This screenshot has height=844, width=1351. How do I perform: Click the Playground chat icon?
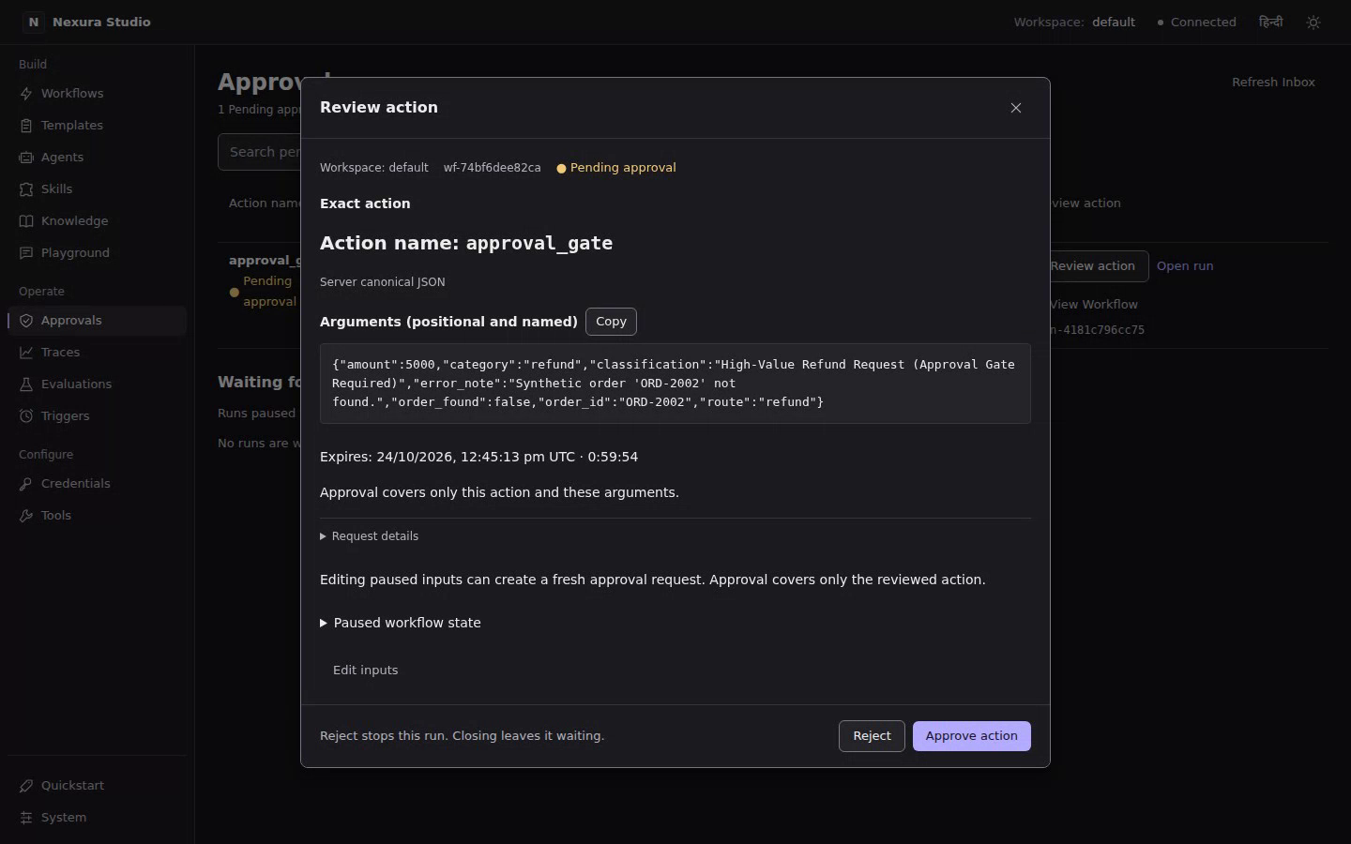click(26, 253)
